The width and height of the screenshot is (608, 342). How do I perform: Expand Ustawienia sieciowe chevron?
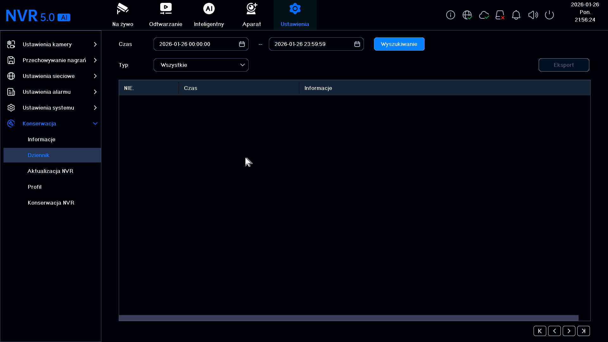click(95, 76)
